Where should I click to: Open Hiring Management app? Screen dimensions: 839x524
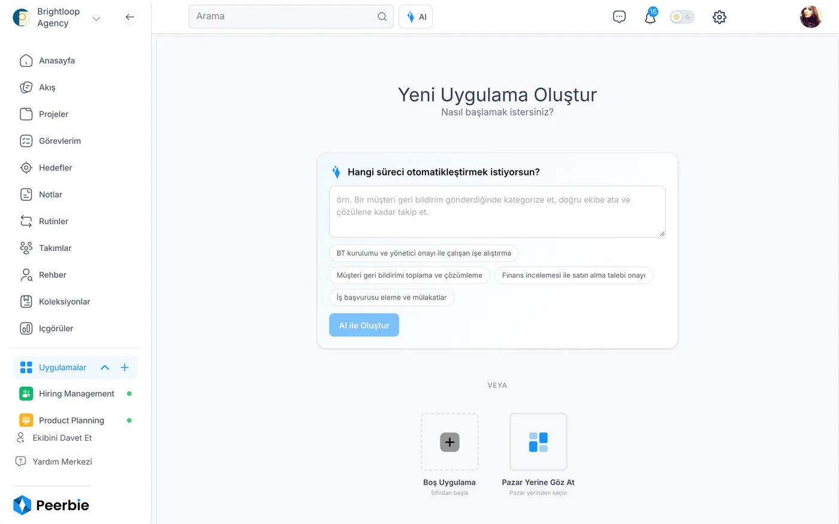point(76,393)
